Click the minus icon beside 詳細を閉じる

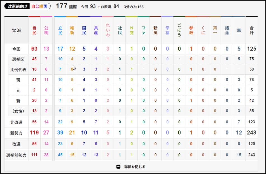118,167
